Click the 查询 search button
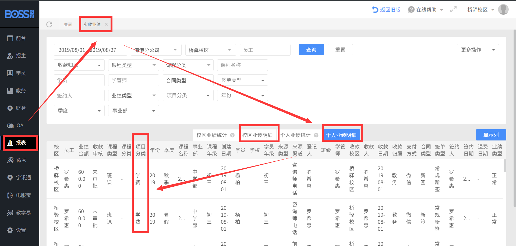The image size is (516, 246). click(311, 50)
